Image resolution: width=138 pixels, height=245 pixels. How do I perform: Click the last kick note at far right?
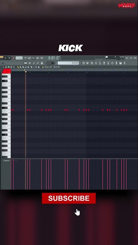[126, 110]
